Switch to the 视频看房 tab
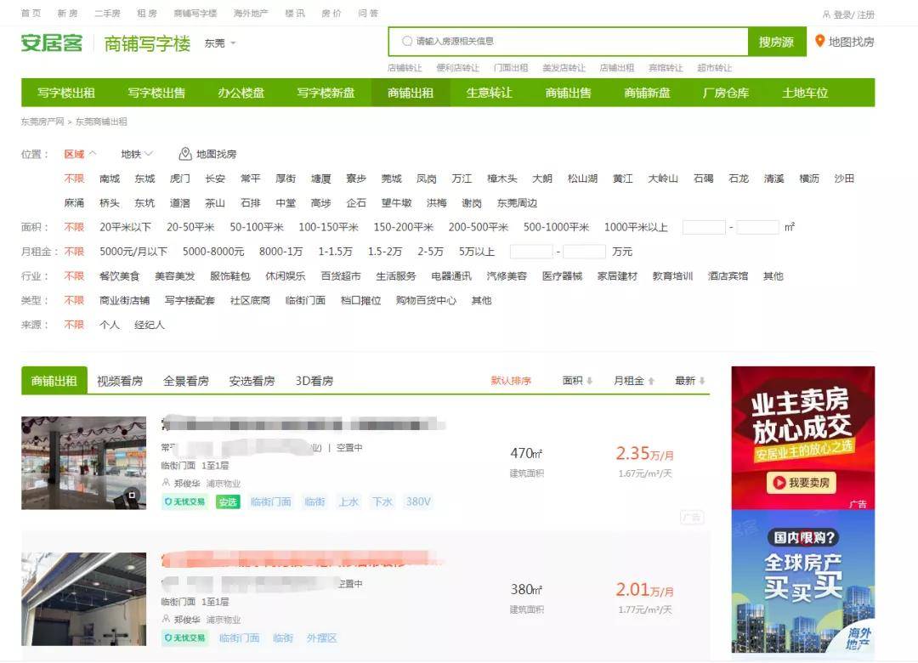This screenshot has height=663, width=918. tap(120, 381)
